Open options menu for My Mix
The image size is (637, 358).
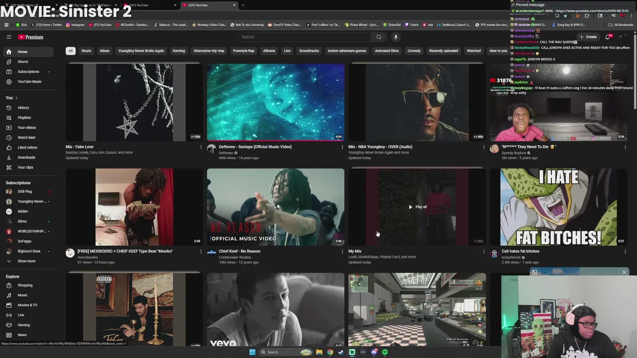(484, 252)
